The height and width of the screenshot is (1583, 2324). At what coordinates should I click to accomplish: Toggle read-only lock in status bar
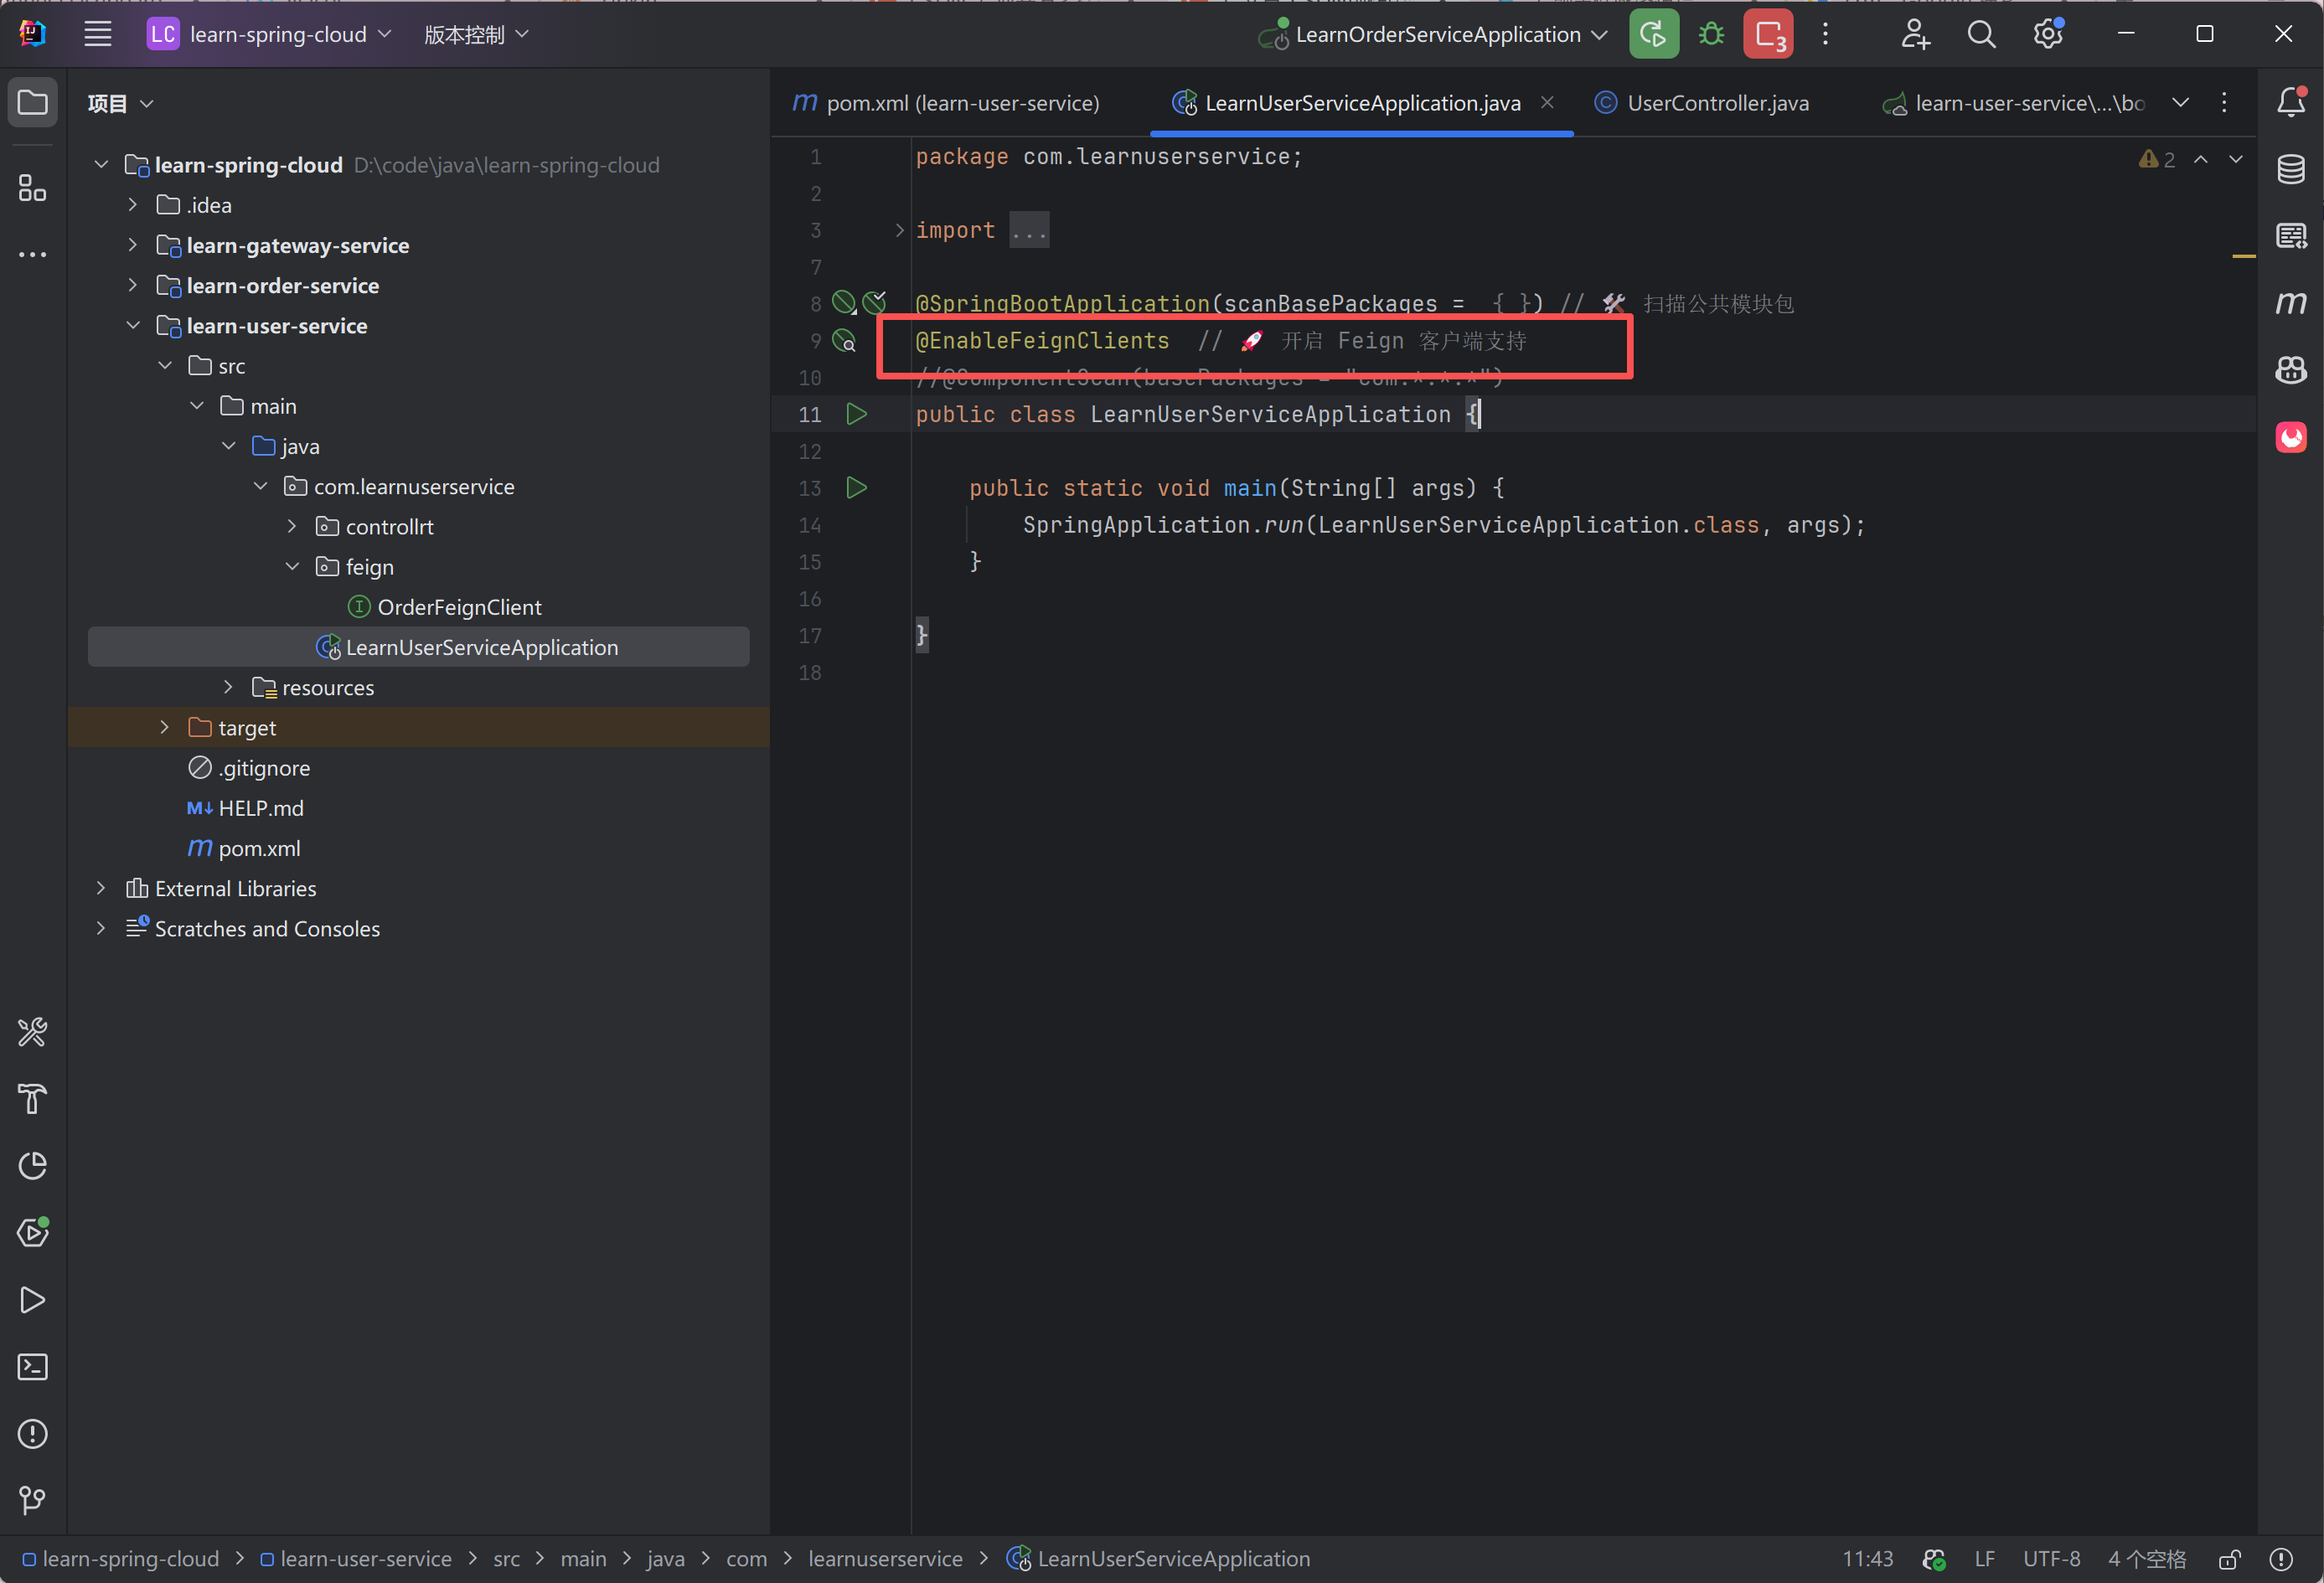[2230, 1559]
